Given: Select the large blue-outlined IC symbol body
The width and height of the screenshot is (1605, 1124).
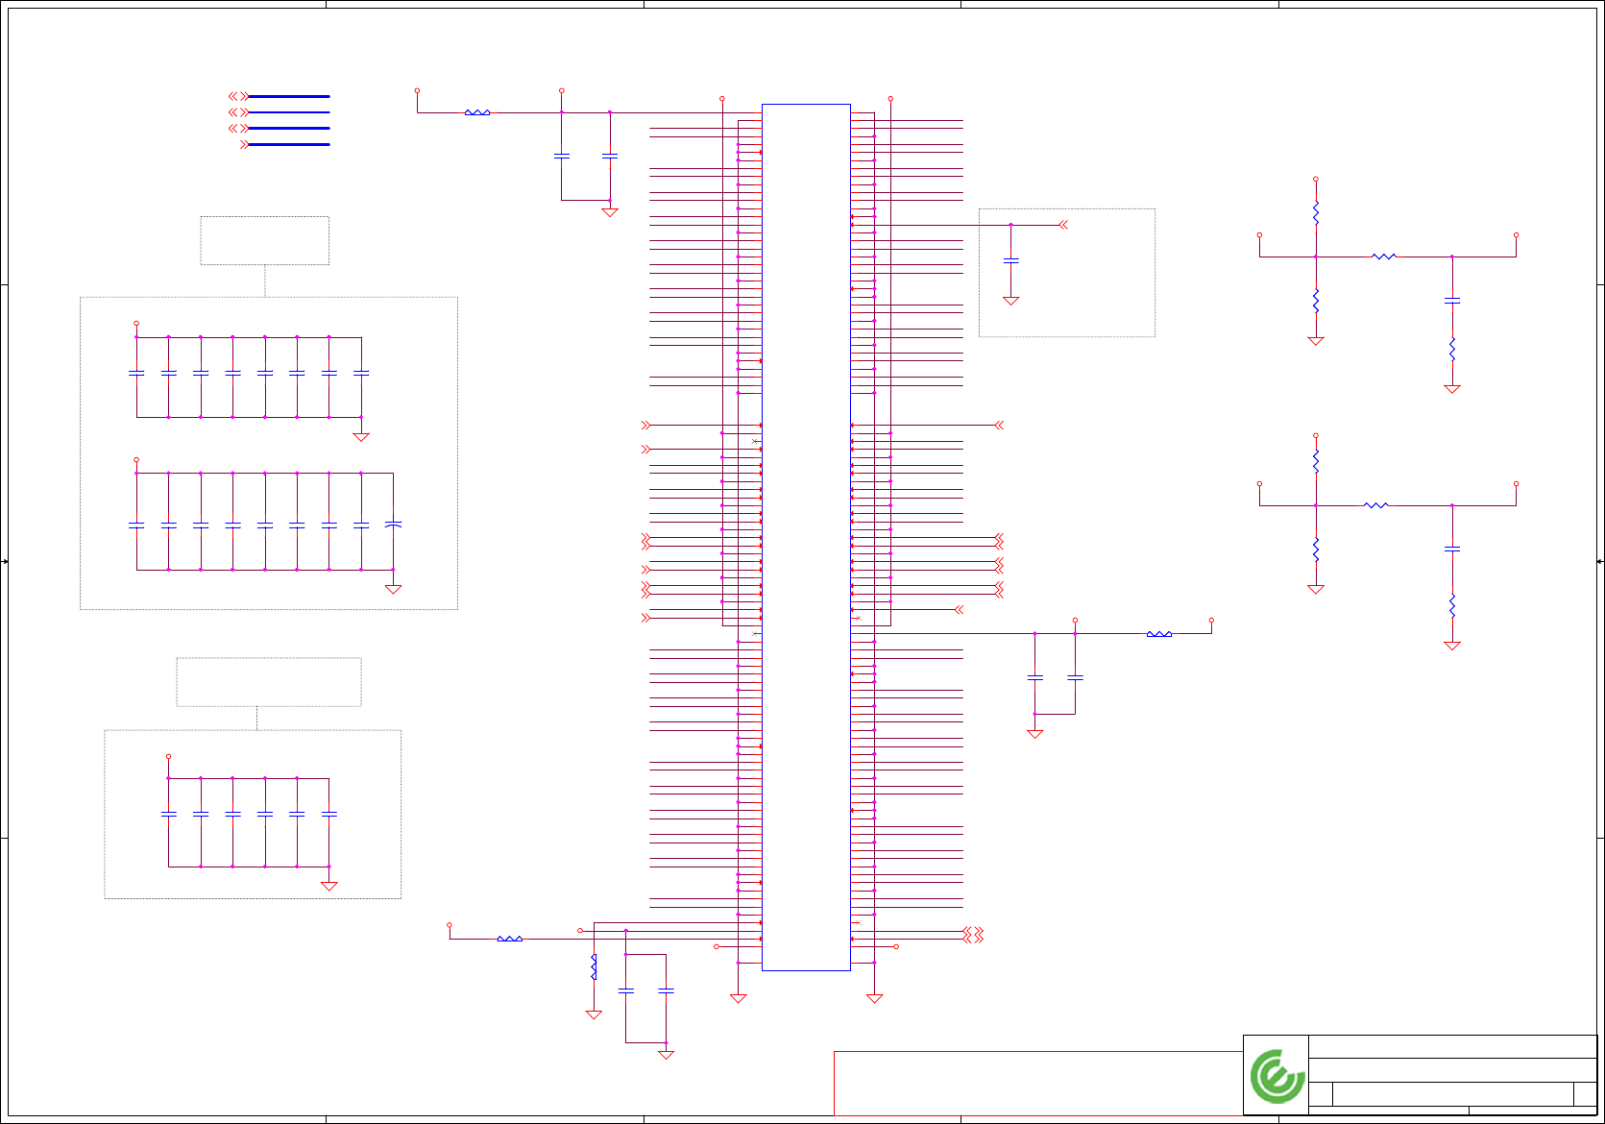Looking at the screenshot, I should (x=806, y=537).
